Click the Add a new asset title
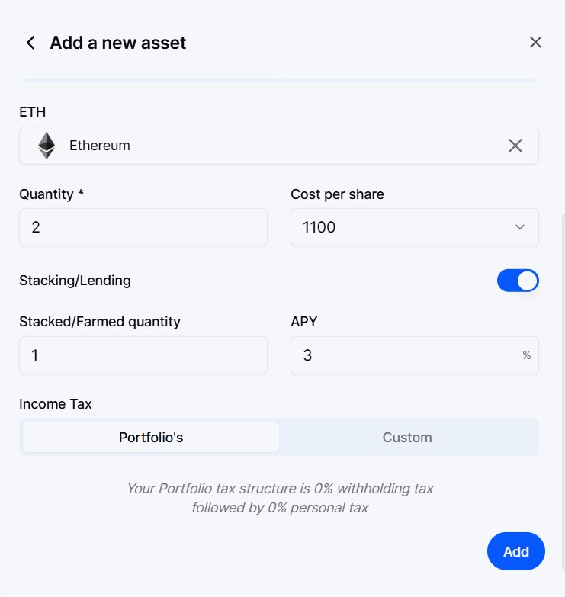This screenshot has width=565, height=597. click(118, 43)
